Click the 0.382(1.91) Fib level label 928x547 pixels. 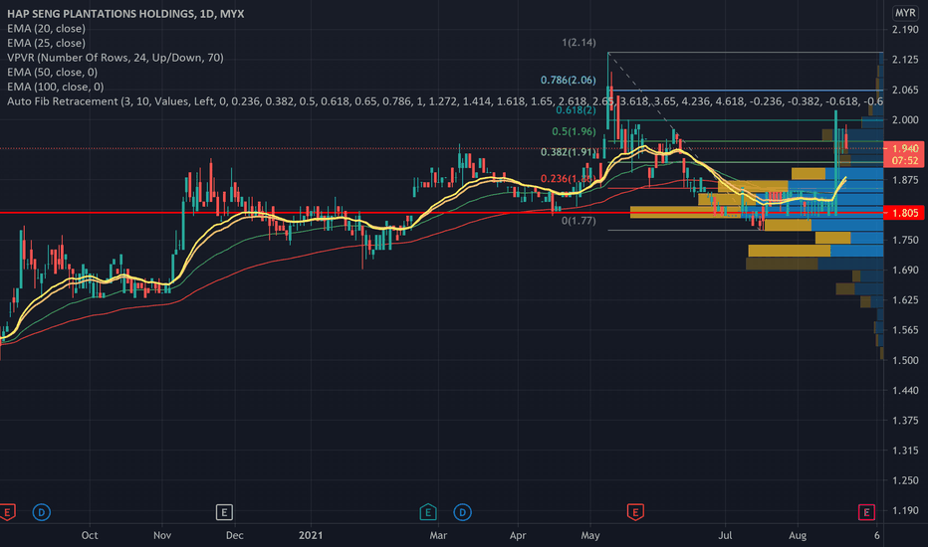[x=569, y=152]
